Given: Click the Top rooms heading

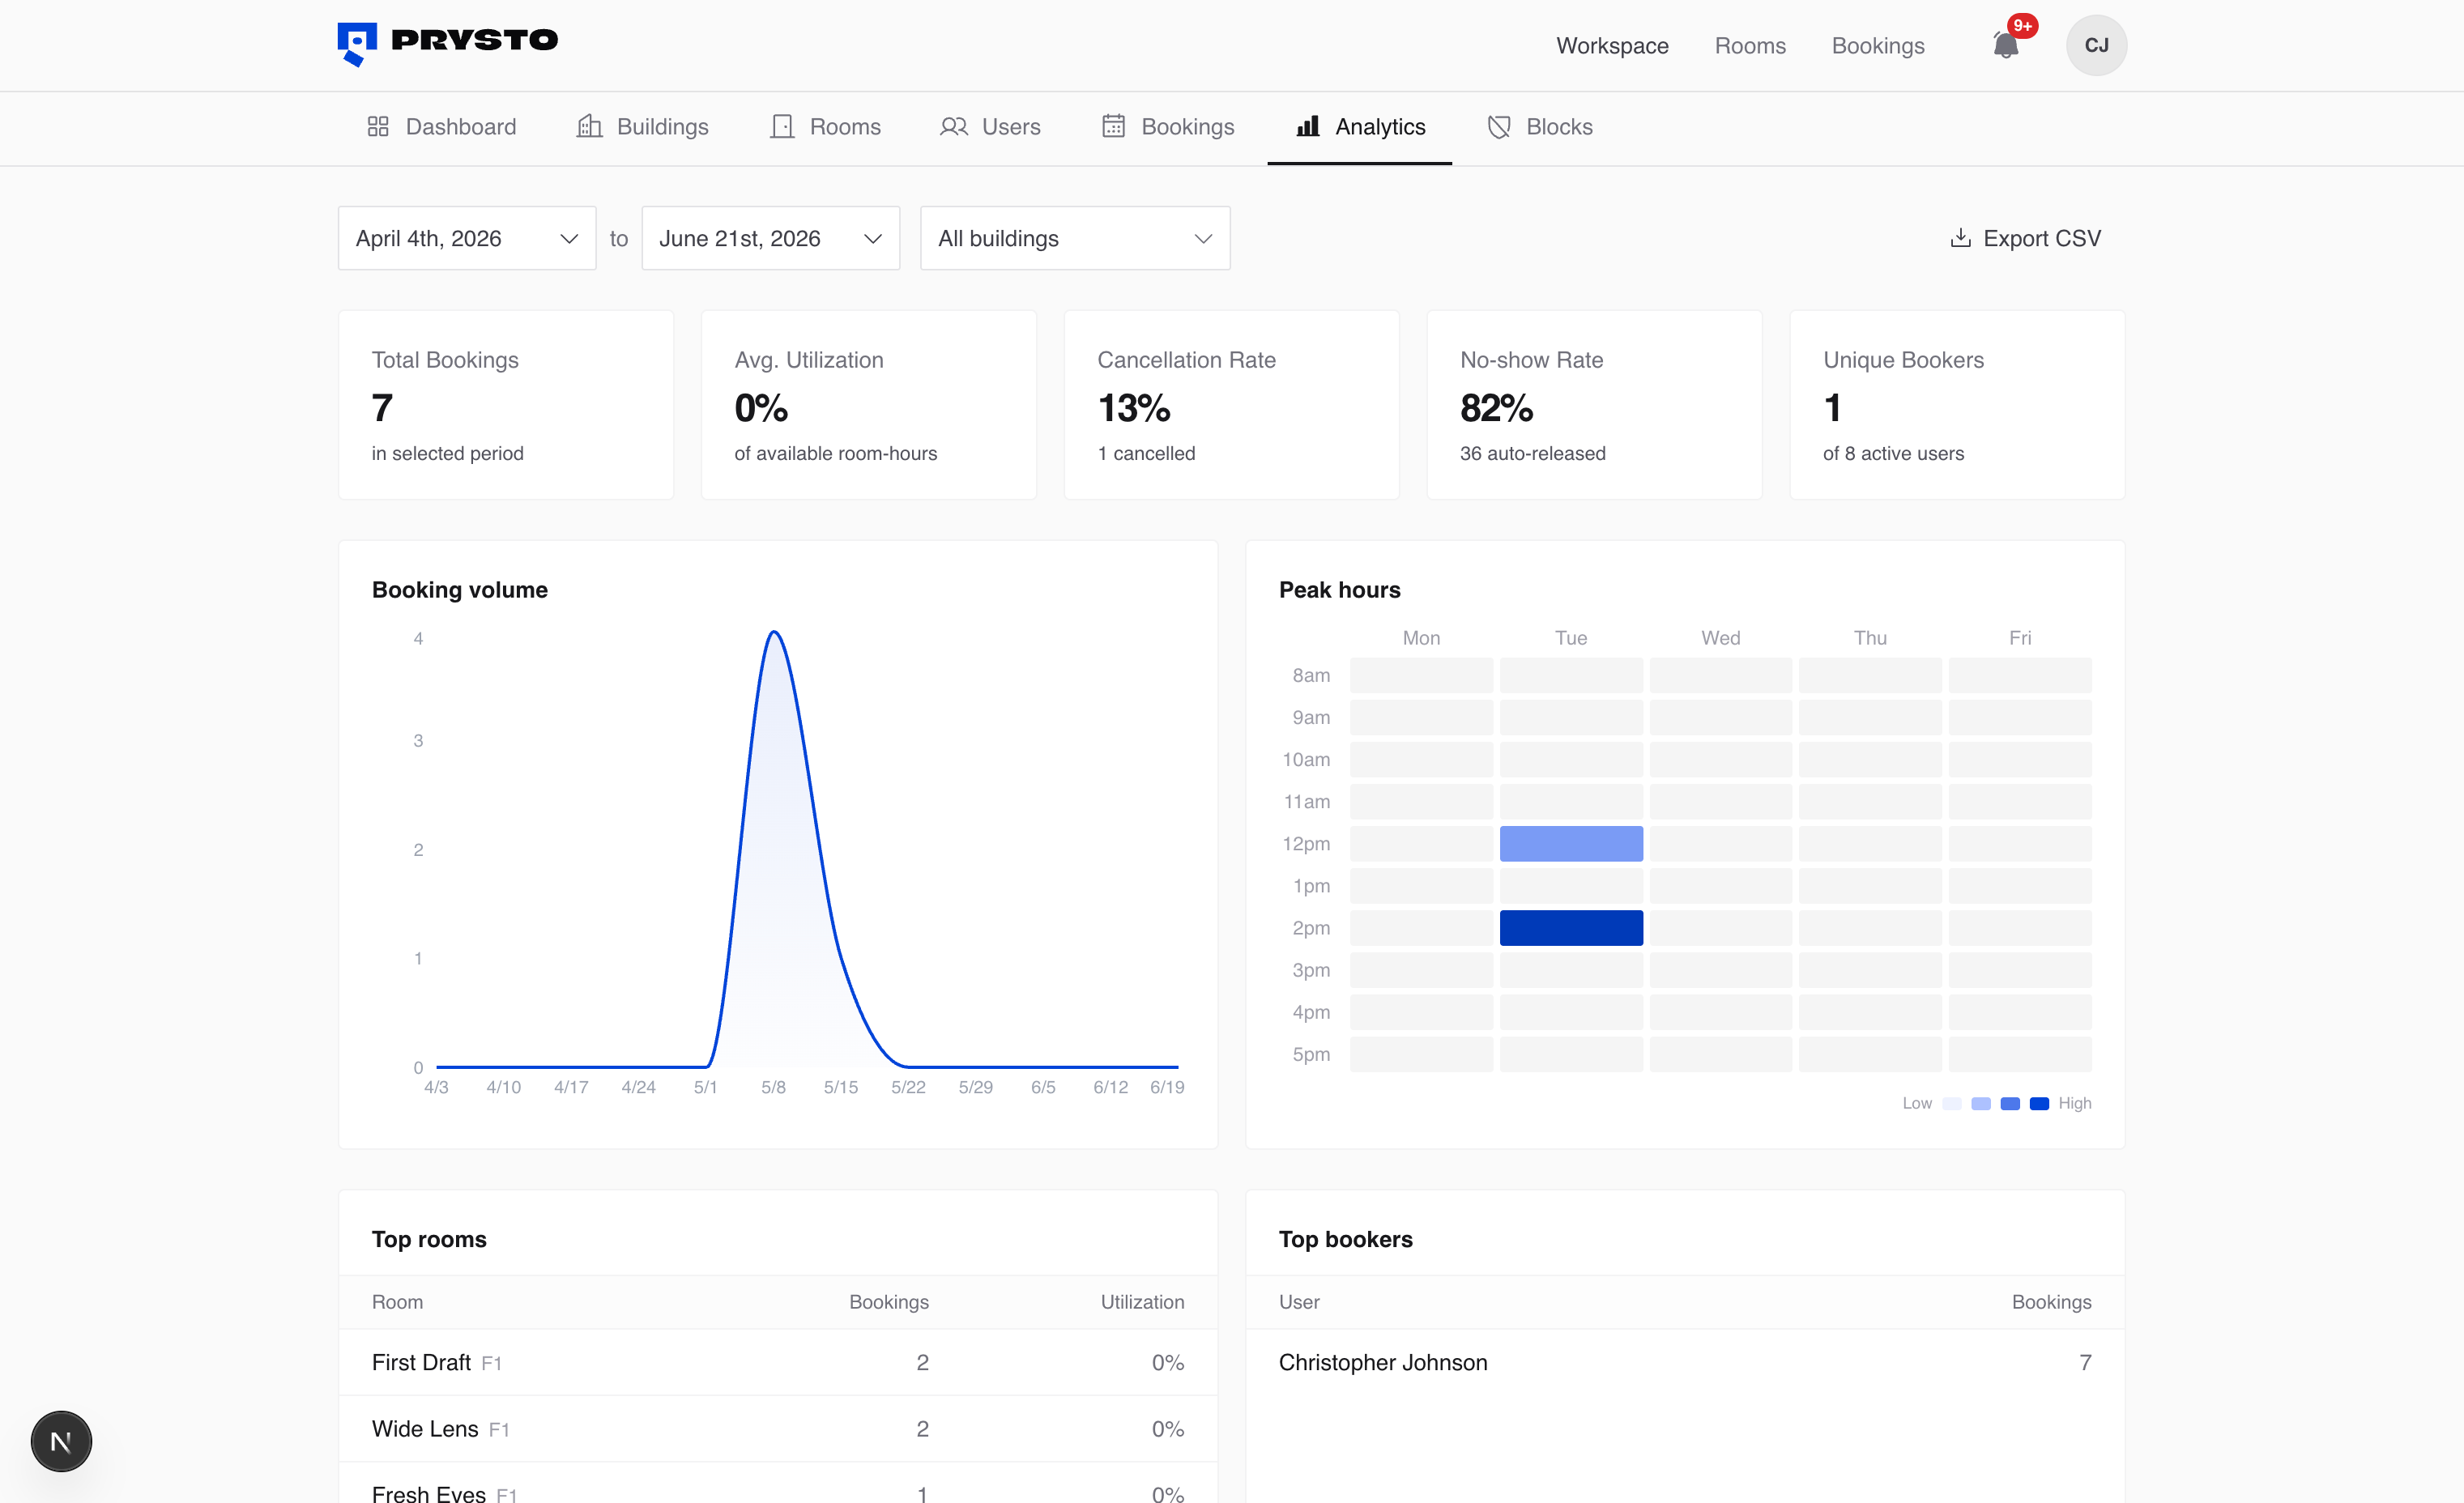Looking at the screenshot, I should (429, 1239).
